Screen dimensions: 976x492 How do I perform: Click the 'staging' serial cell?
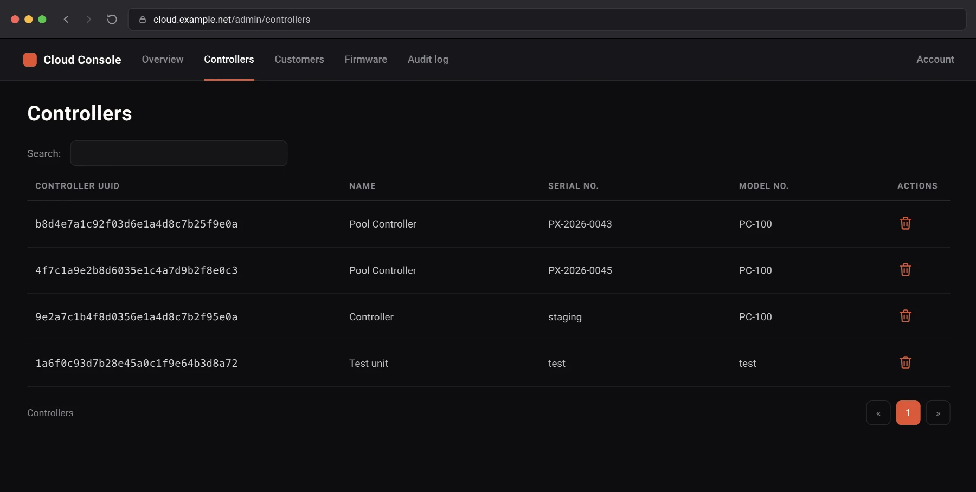pyautogui.click(x=565, y=317)
